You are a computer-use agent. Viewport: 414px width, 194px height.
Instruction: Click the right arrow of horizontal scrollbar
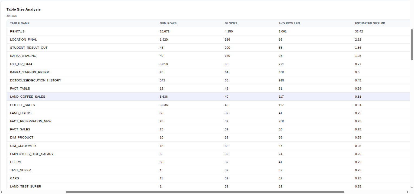pyautogui.click(x=408, y=192)
